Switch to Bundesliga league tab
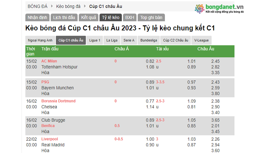Screen dimensions: 255x153 tap(149, 40)
